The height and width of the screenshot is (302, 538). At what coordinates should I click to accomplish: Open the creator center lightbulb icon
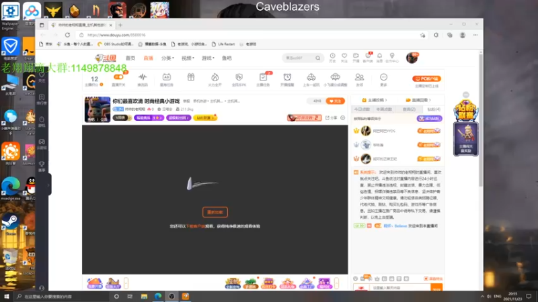(392, 58)
